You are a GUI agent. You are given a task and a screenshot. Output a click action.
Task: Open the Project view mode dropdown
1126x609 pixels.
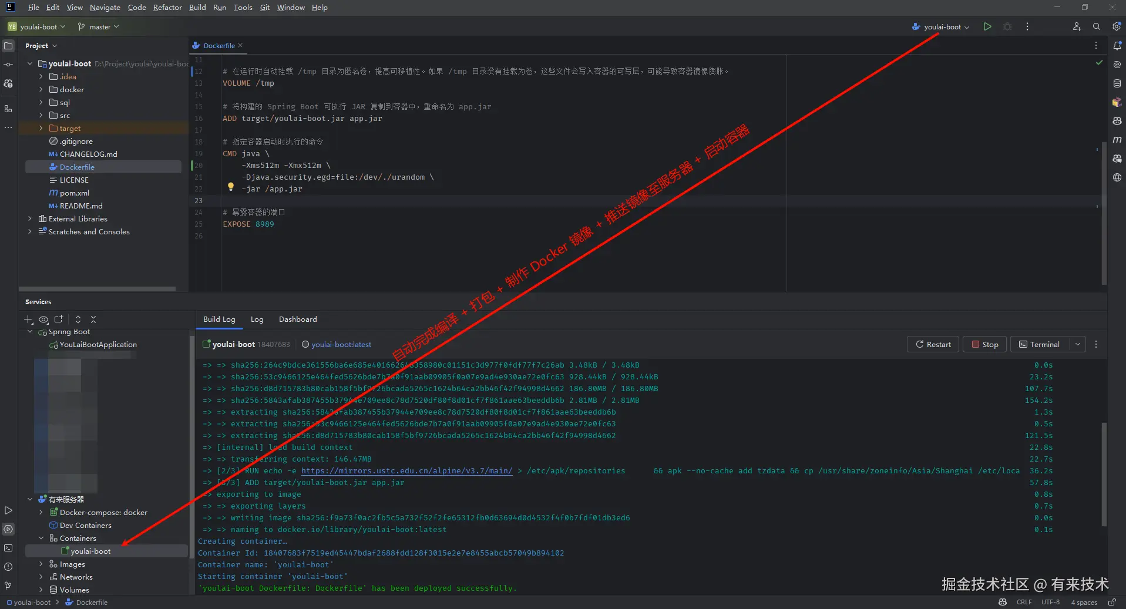[41, 46]
